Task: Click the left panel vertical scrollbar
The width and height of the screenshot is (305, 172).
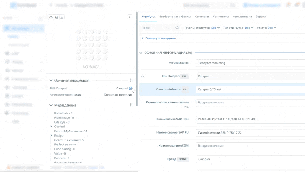Action: (137, 59)
